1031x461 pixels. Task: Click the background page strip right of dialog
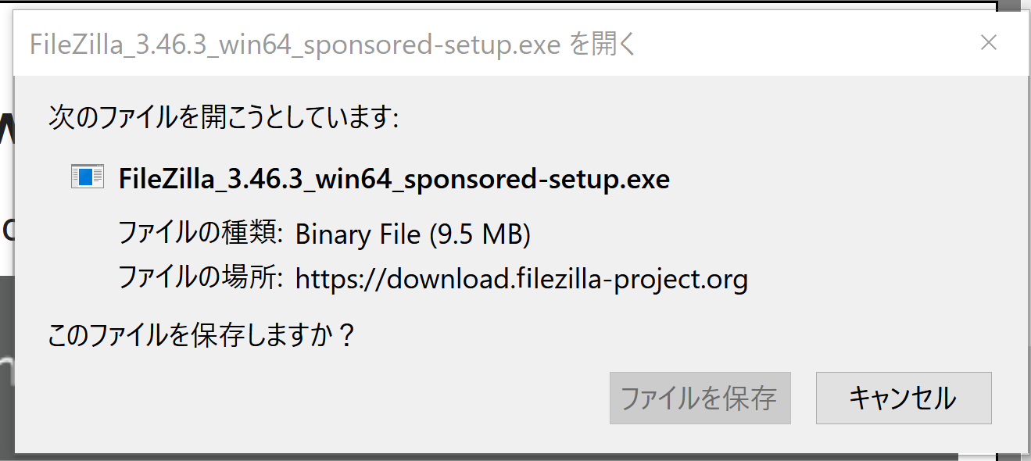[1014, 234]
